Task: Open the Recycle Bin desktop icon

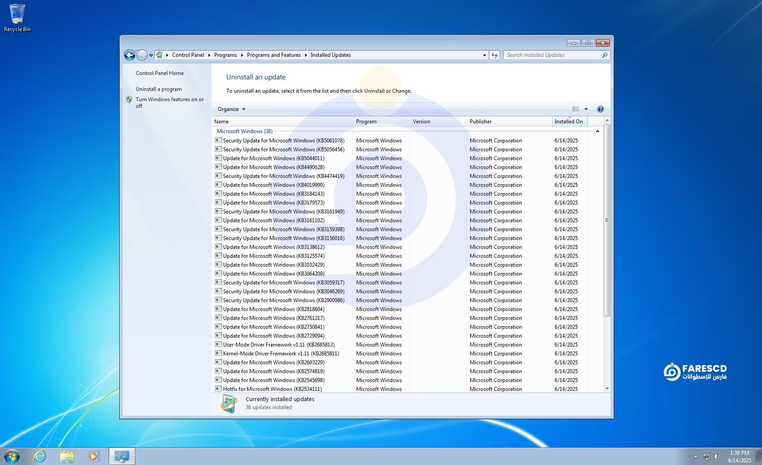Action: pyautogui.click(x=17, y=18)
